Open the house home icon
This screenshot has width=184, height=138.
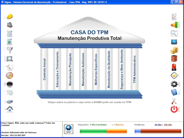pyautogui.click(x=10, y=109)
